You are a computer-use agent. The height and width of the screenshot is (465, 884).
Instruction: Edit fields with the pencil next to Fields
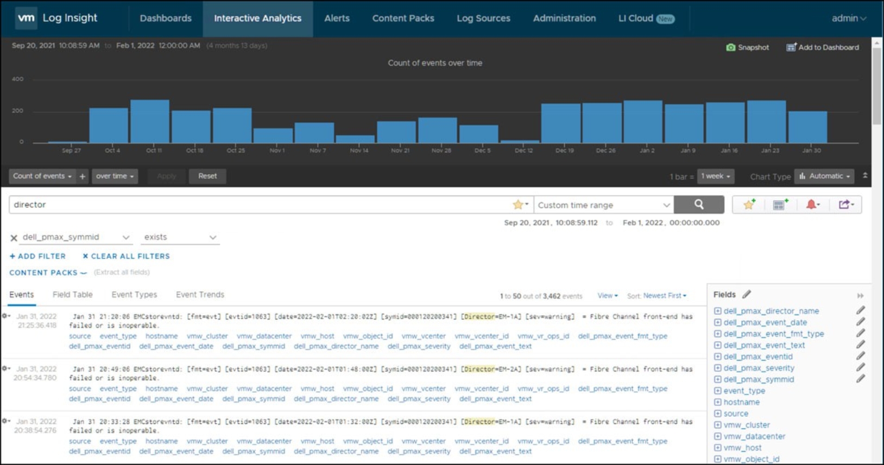(x=747, y=294)
